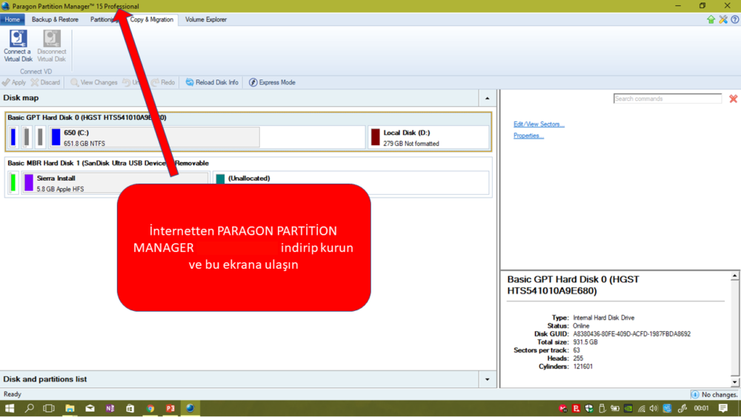Click the No changes status indicator
The image size is (741, 417).
pos(714,394)
